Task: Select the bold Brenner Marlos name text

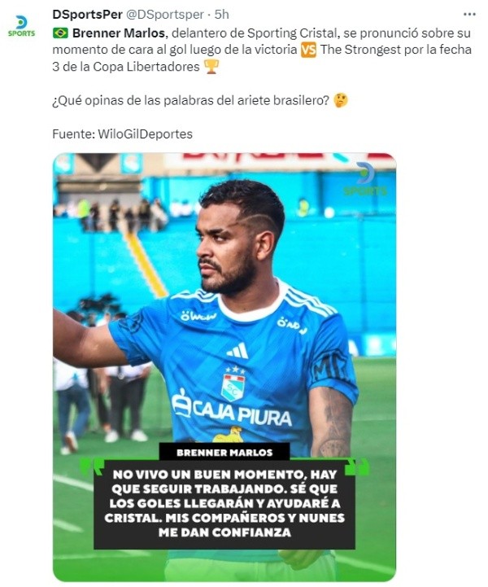Action: 119,33
